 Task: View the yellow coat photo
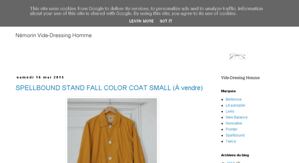point(112,131)
